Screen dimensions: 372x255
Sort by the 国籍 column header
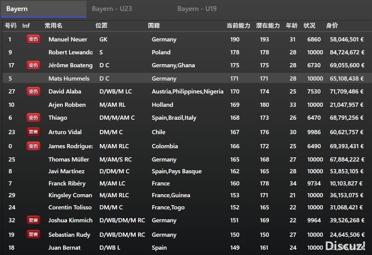click(154, 25)
